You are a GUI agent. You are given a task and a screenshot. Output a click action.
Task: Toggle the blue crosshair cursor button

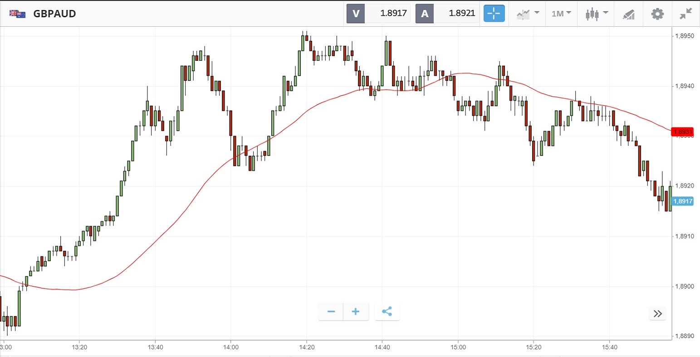(494, 14)
